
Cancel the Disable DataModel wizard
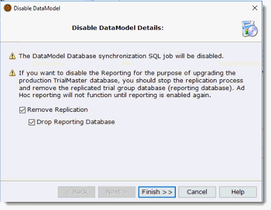click(197, 192)
